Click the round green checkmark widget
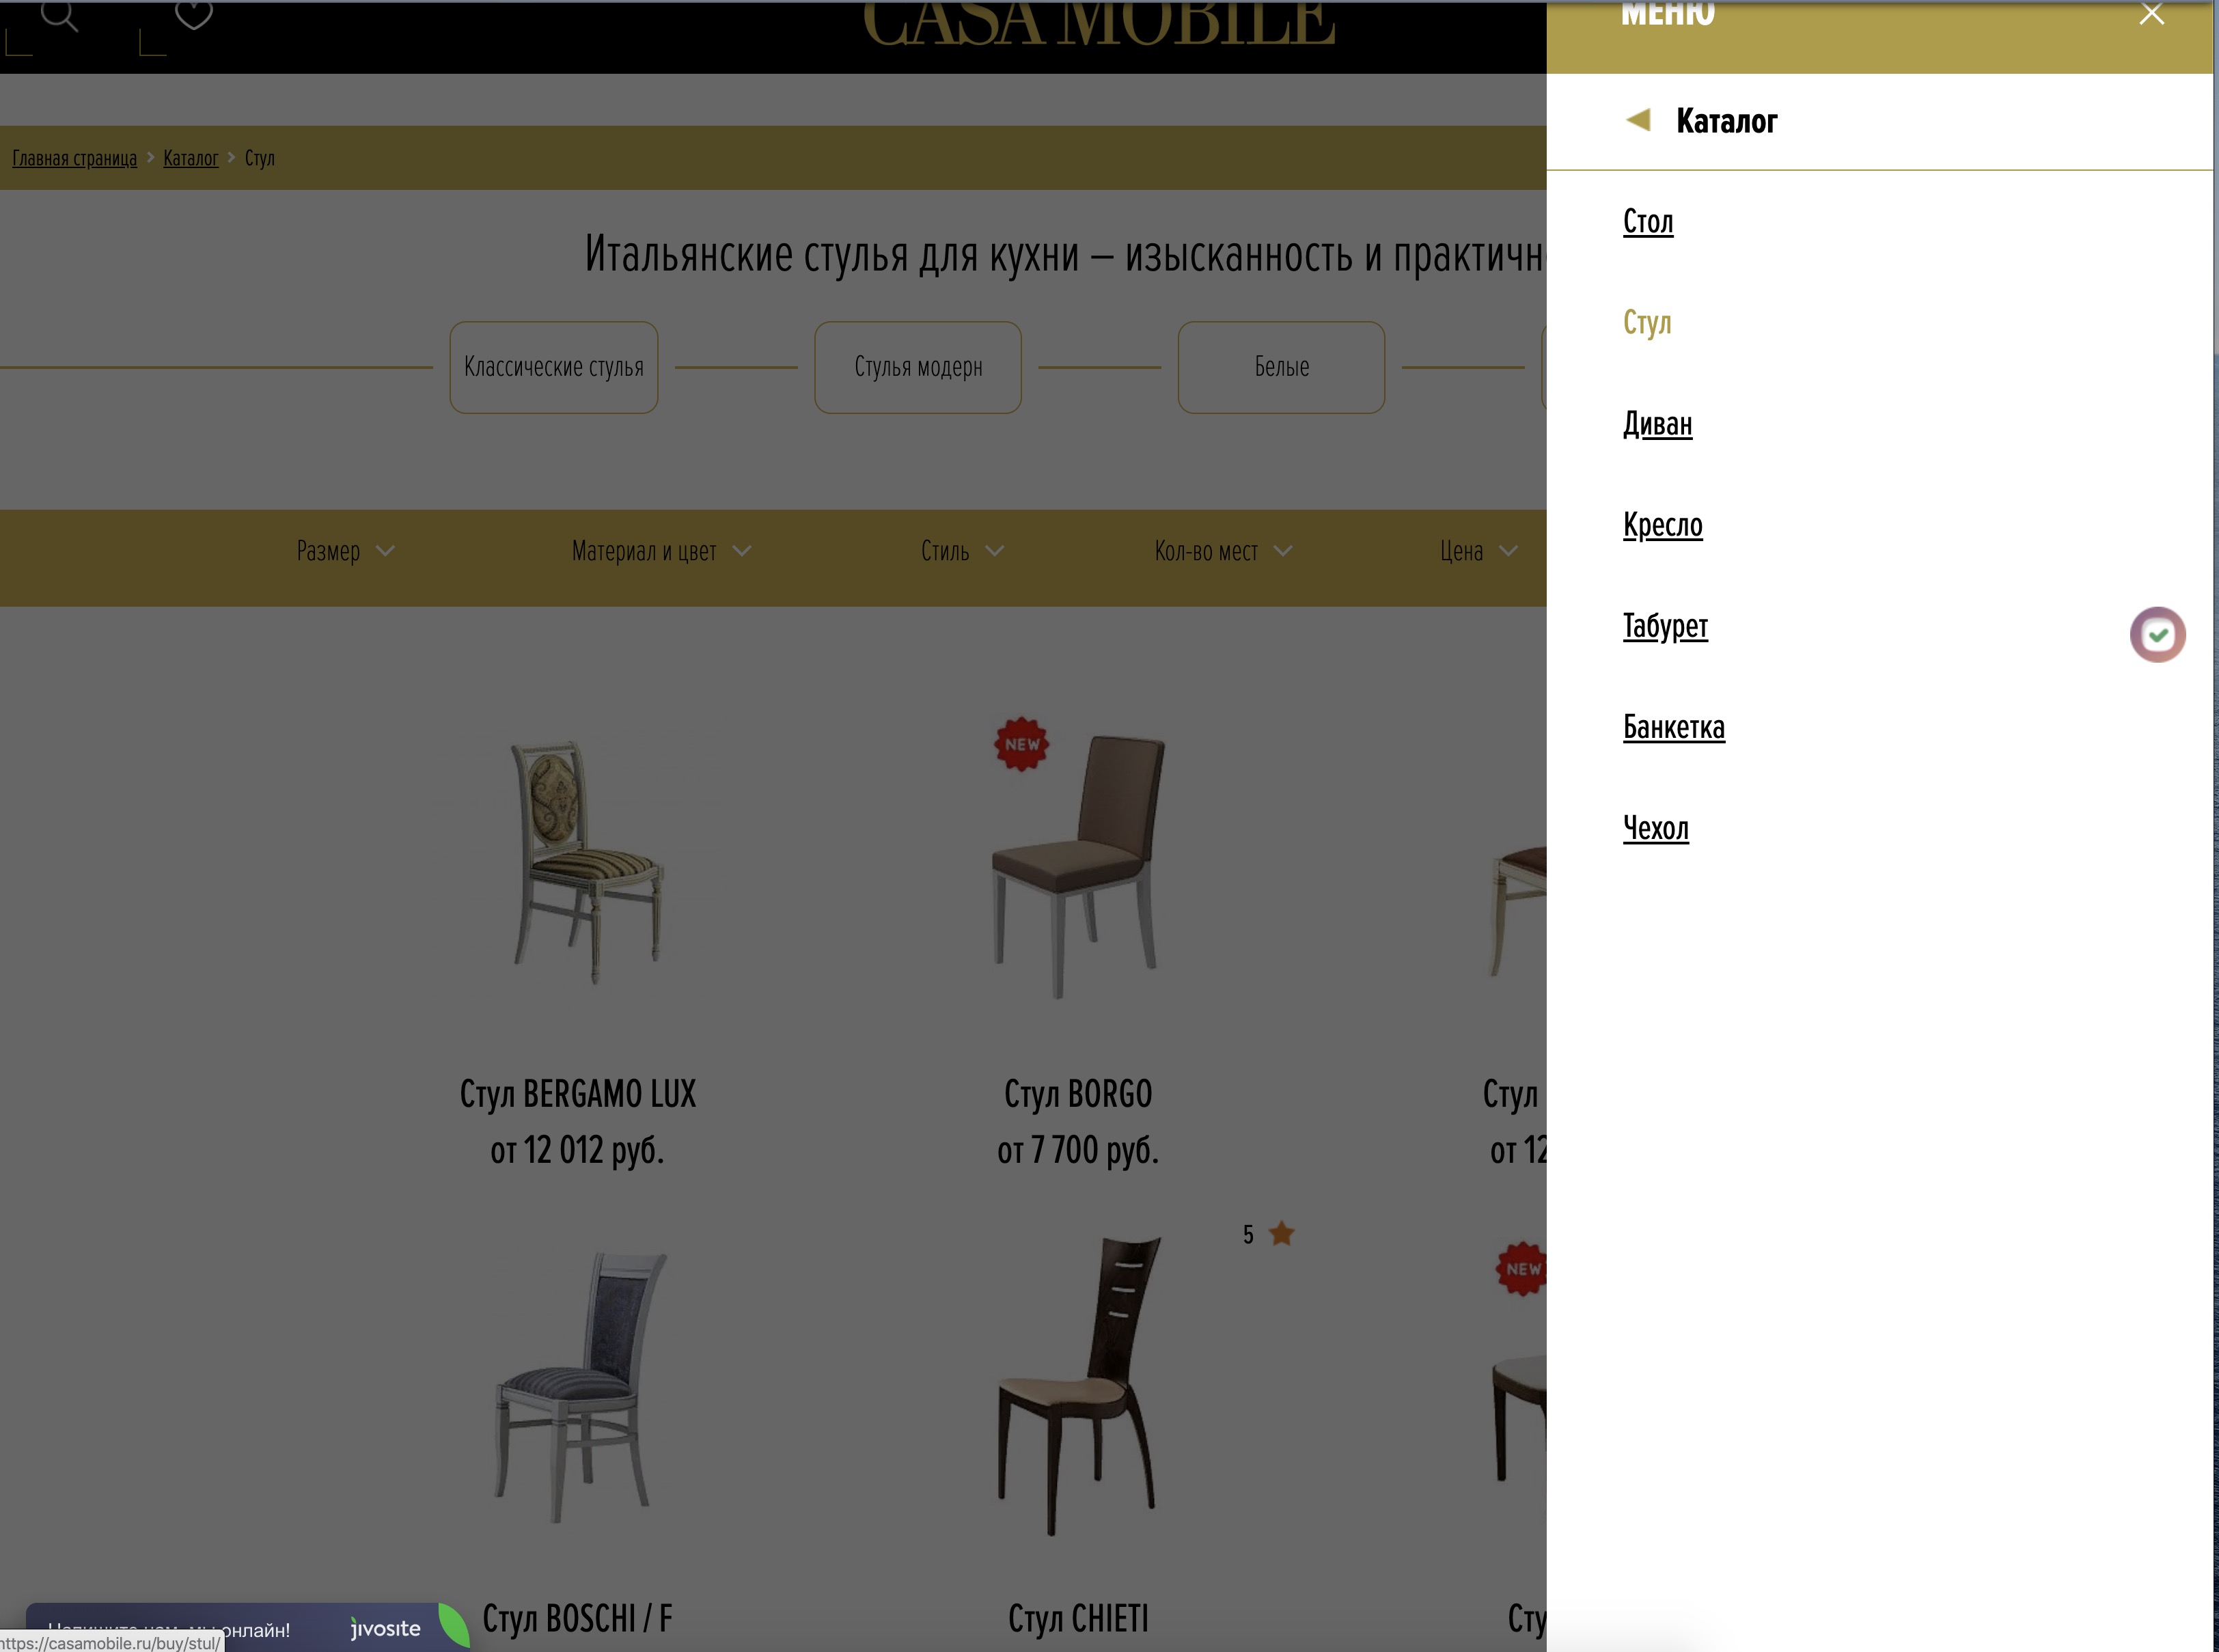The width and height of the screenshot is (2219, 1652). coord(2157,634)
